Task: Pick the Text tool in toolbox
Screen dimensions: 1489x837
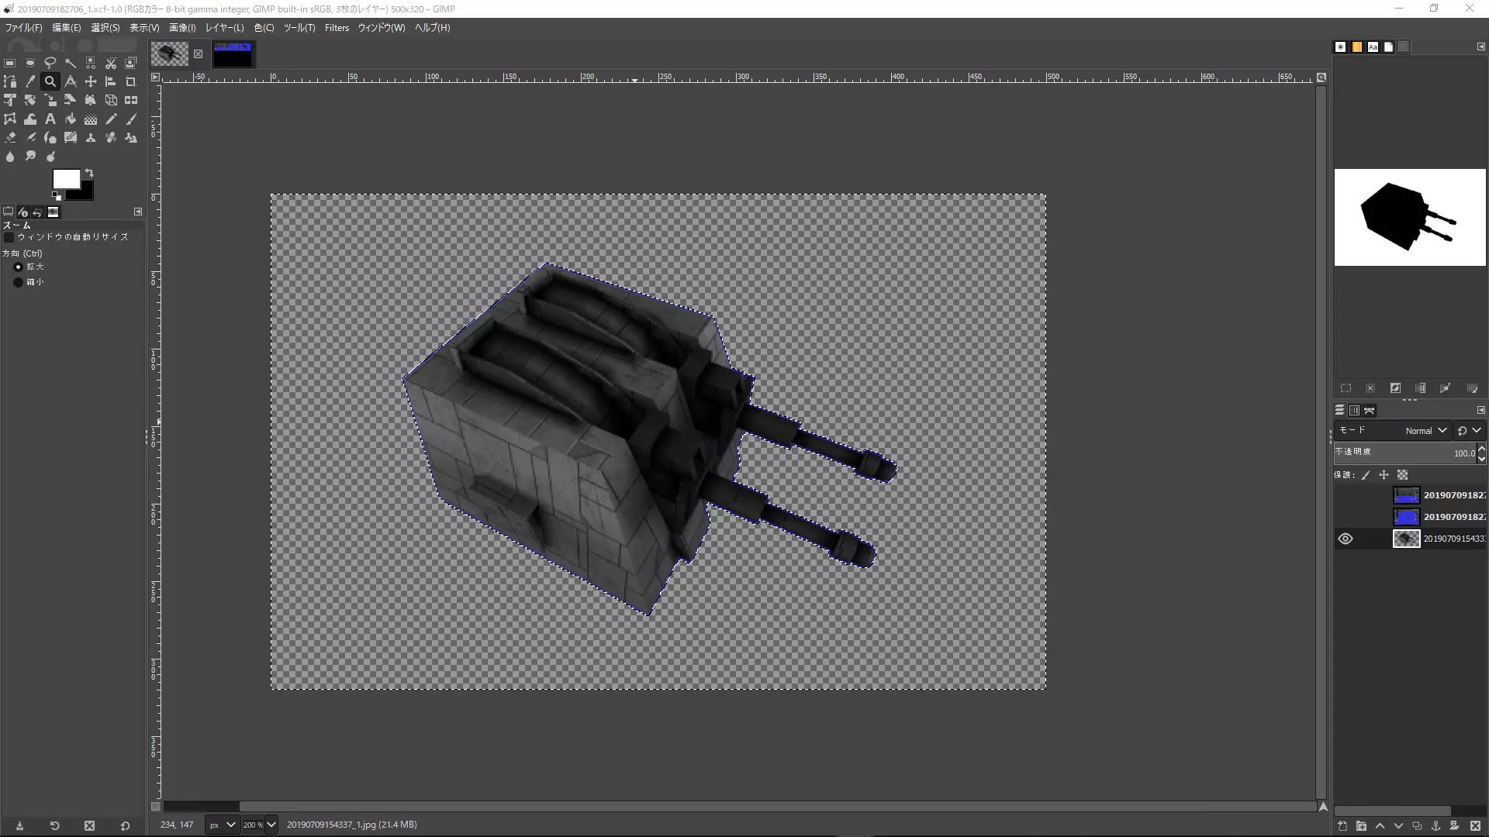Action: 50,119
